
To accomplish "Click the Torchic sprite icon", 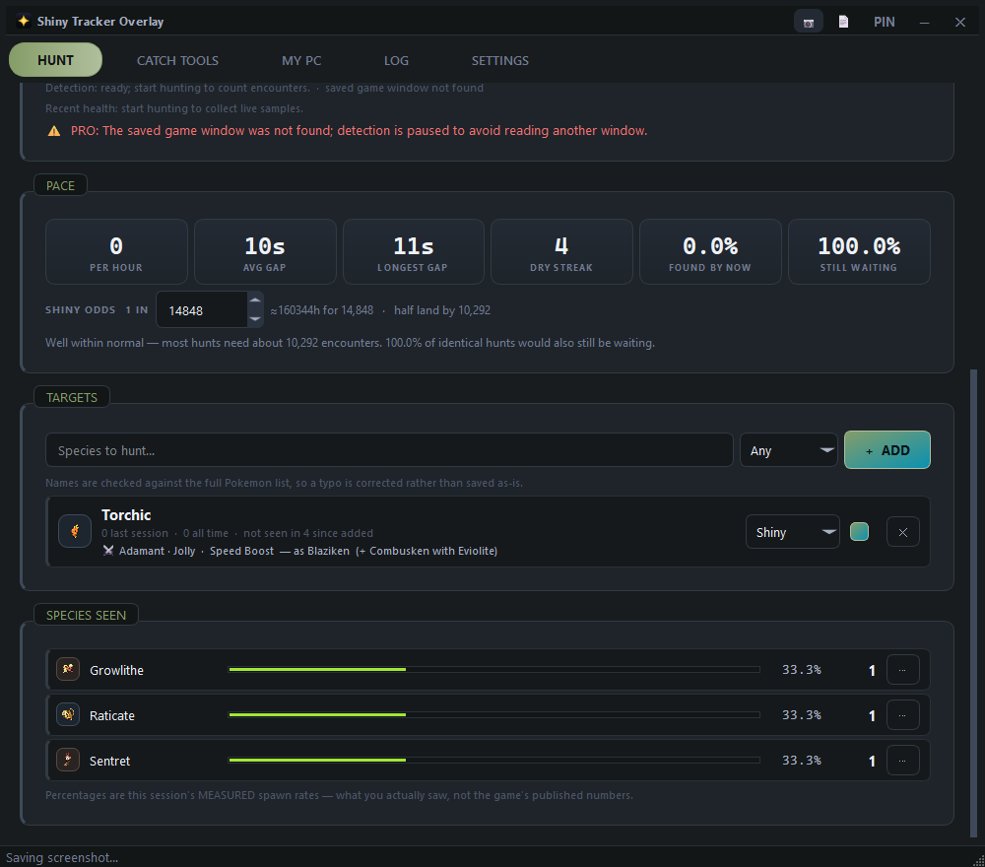I will [75, 531].
